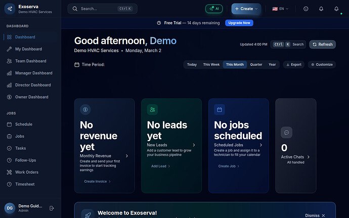Click the Timesheet clock icon
The image size is (349, 218).
click(9, 184)
